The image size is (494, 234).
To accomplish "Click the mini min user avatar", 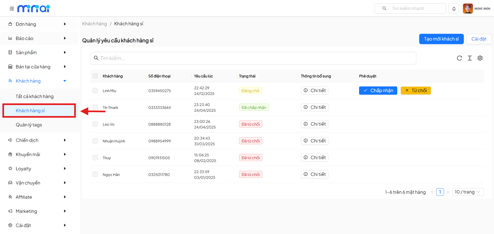I will pyautogui.click(x=468, y=9).
